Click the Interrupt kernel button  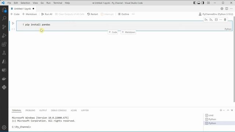point(107,14)
